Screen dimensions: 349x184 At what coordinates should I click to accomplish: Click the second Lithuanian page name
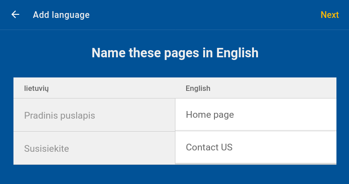click(x=47, y=148)
